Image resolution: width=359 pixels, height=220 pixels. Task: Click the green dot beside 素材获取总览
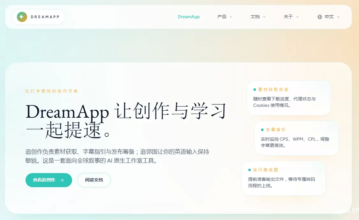(255, 90)
